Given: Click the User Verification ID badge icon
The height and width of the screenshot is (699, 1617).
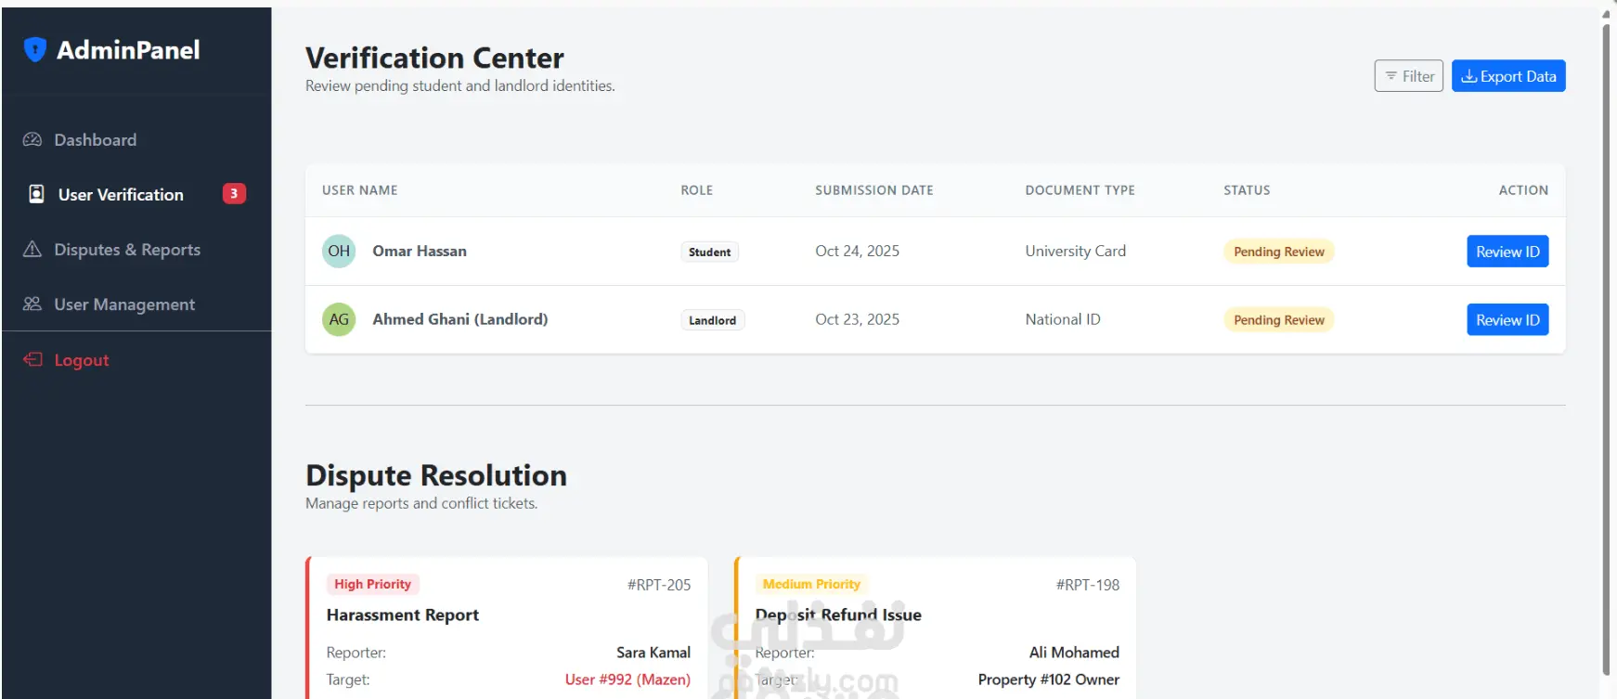Looking at the screenshot, I should coord(36,194).
